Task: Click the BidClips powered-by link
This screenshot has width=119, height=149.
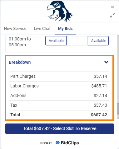Action: pos(67,143)
